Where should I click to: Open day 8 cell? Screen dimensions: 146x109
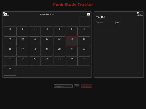[84, 31]
